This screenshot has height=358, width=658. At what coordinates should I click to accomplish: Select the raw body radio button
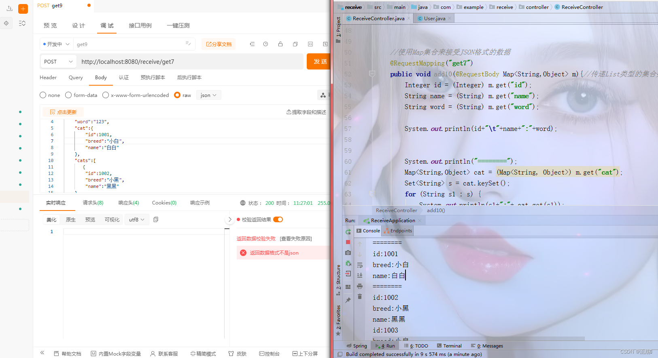(177, 95)
